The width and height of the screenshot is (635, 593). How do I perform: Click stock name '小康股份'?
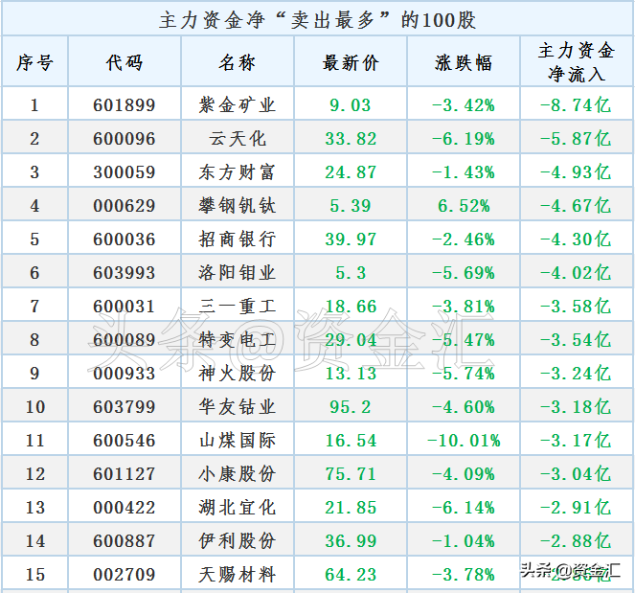238,474
